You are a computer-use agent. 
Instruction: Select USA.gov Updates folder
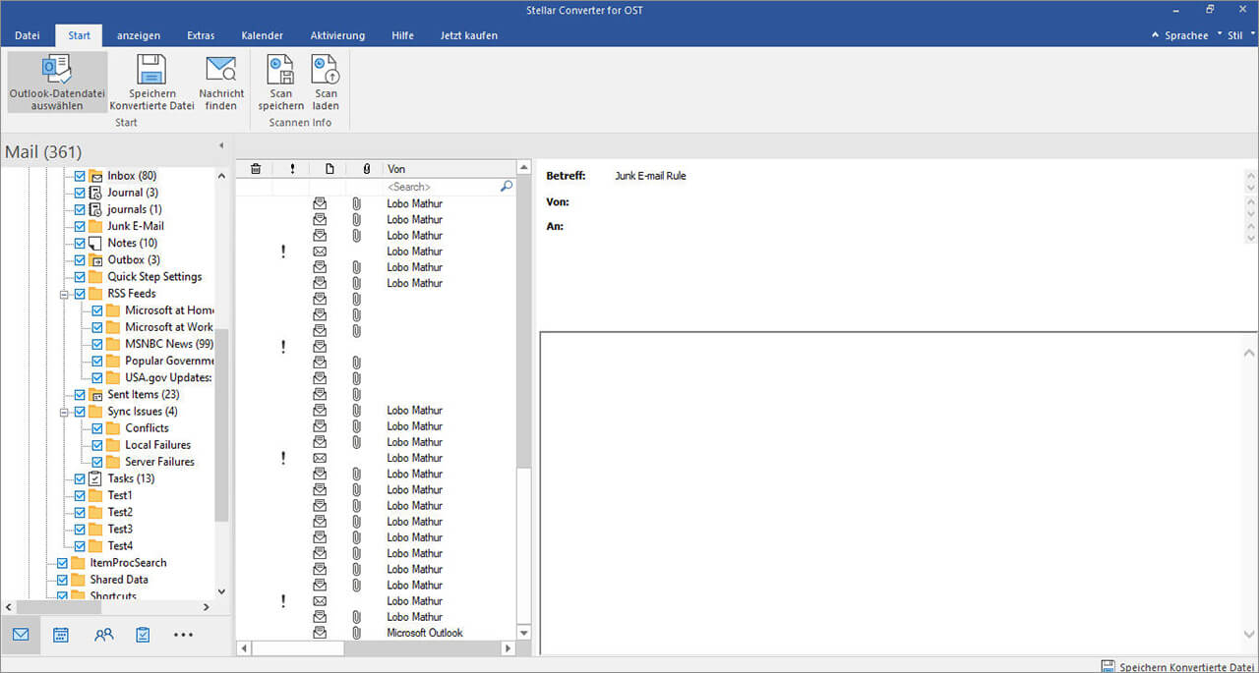click(x=168, y=377)
